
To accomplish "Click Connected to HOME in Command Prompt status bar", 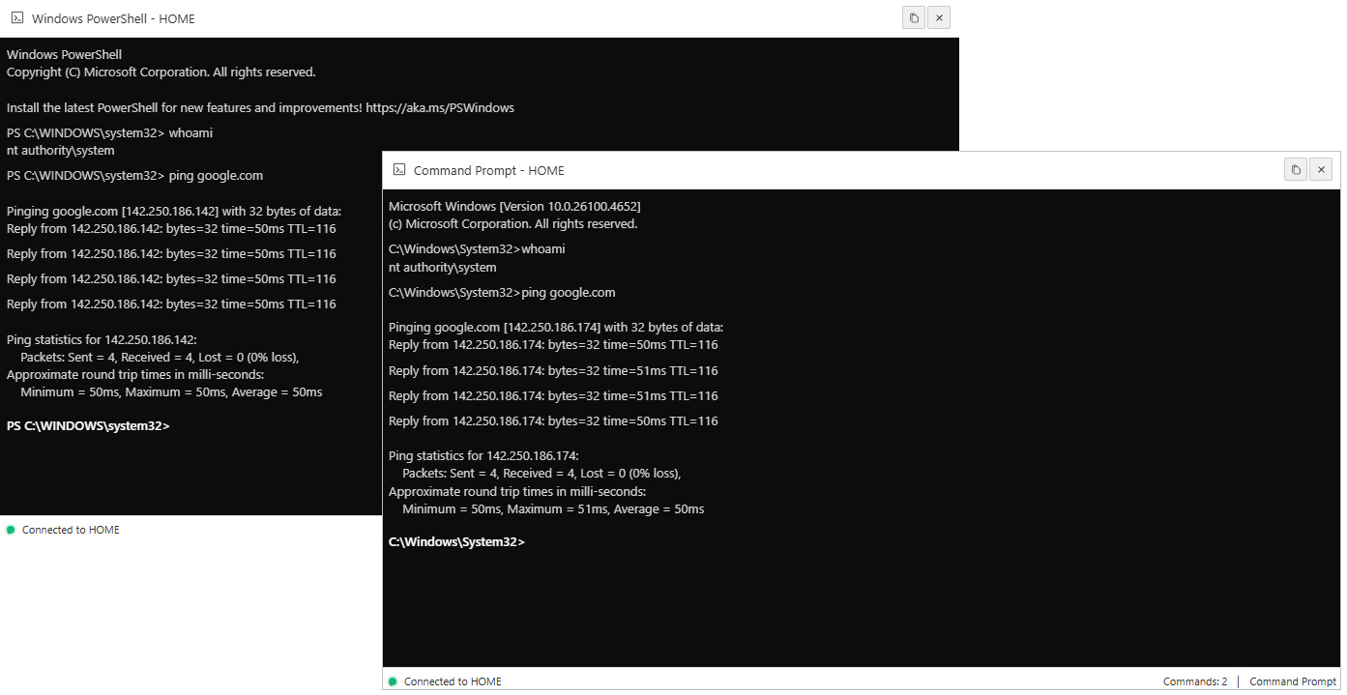I will click(453, 681).
